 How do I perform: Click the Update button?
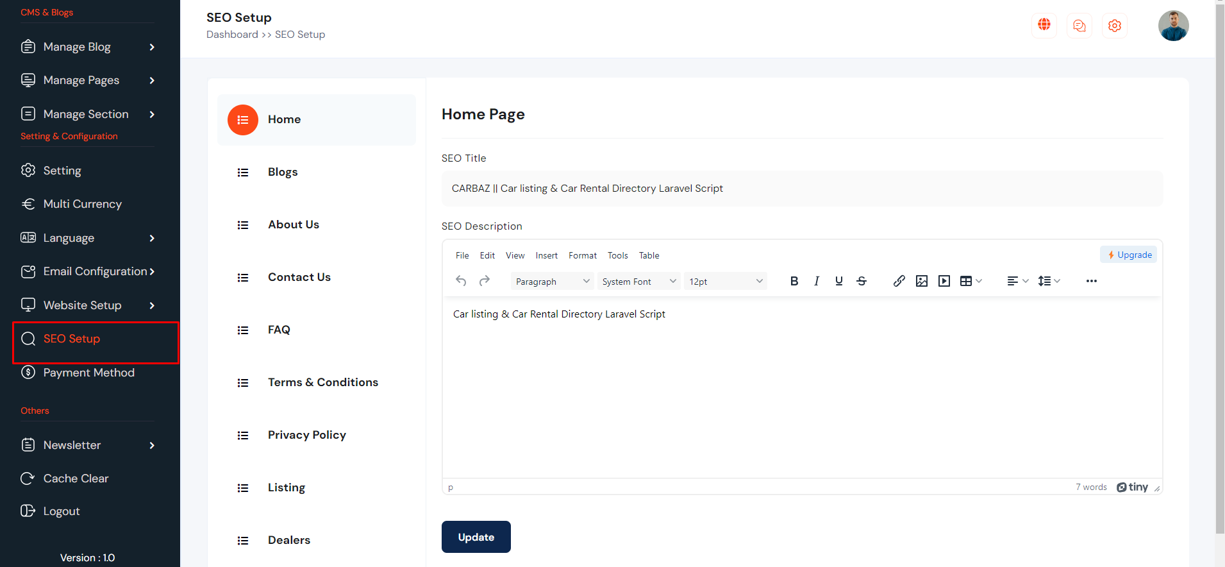(x=476, y=537)
